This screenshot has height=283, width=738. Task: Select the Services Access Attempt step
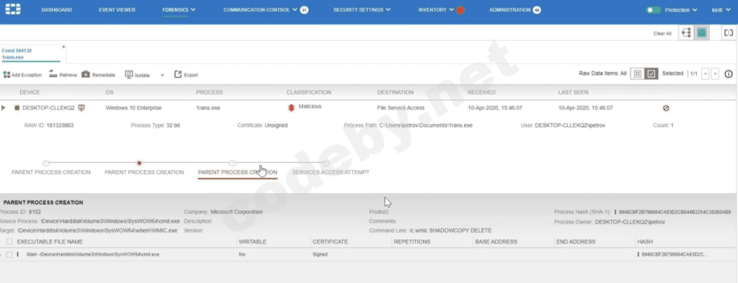(330, 172)
